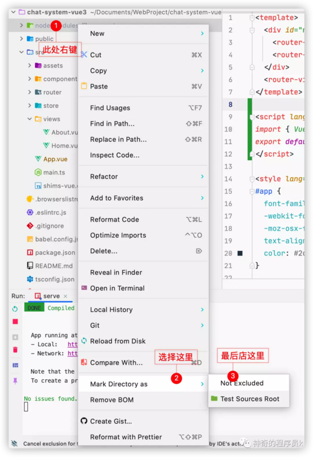This screenshot has width=313, height=457.
Task: Click the pin tab icon in Run panel
Action: pos(15,380)
